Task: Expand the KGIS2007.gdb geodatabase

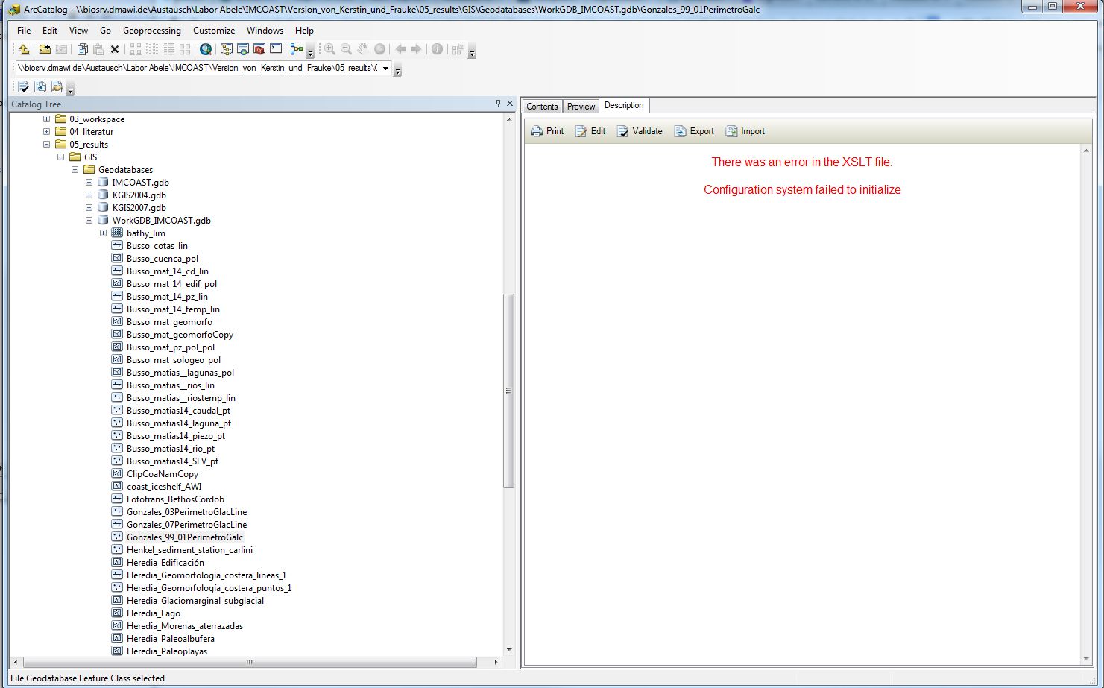Action: tap(89, 208)
